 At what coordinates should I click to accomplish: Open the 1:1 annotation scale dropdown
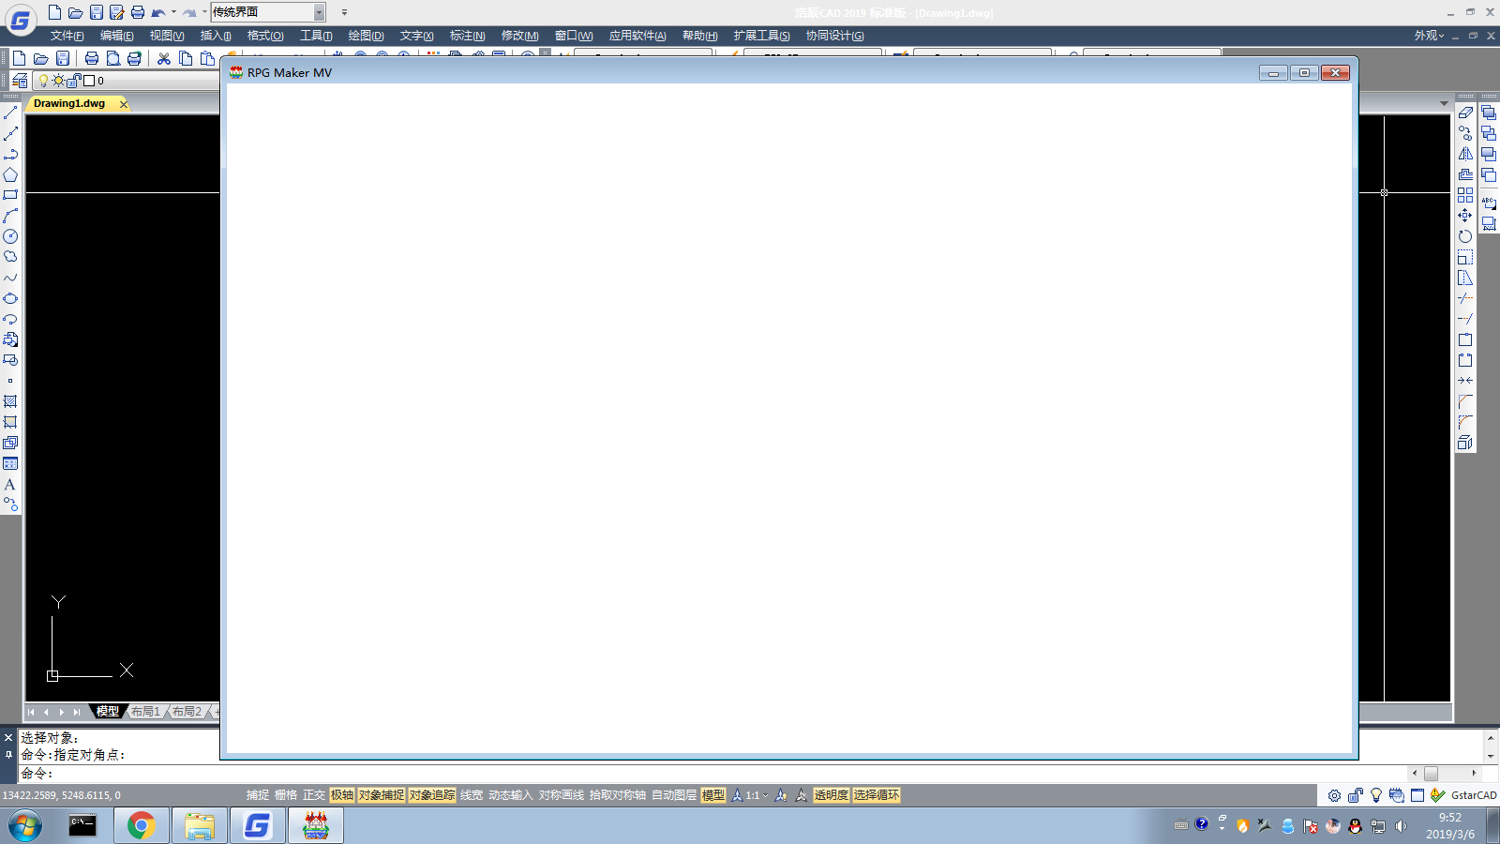click(x=757, y=795)
